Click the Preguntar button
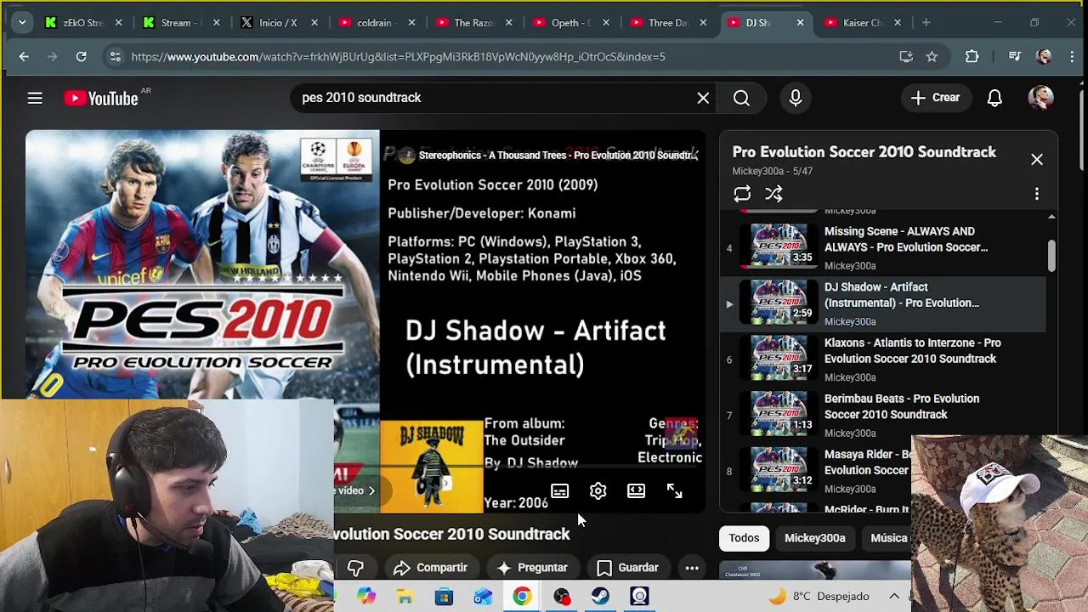Screen dimensions: 1088x612 [x=532, y=568]
